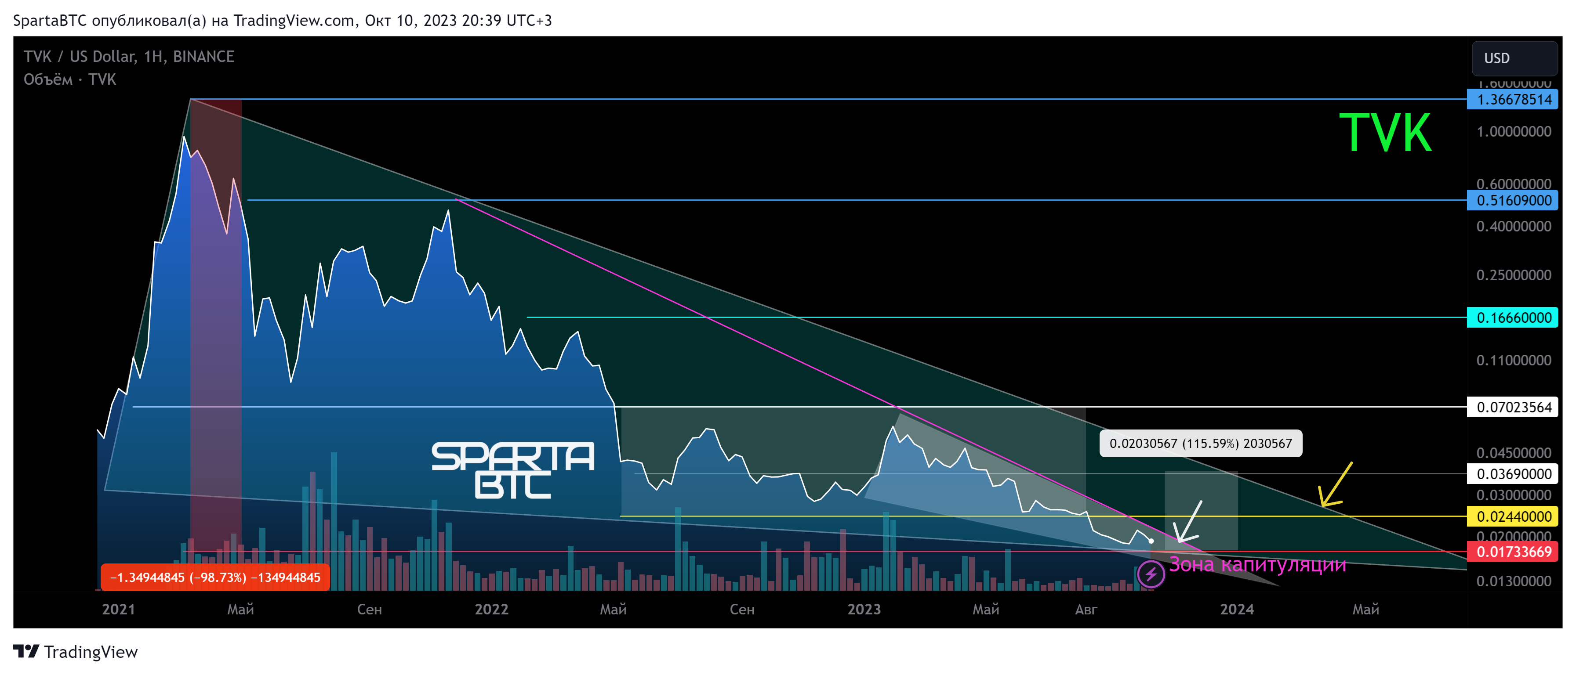Click the TVK / US Dollar chart title
Viewport: 1576px width, 675px height.
(129, 56)
